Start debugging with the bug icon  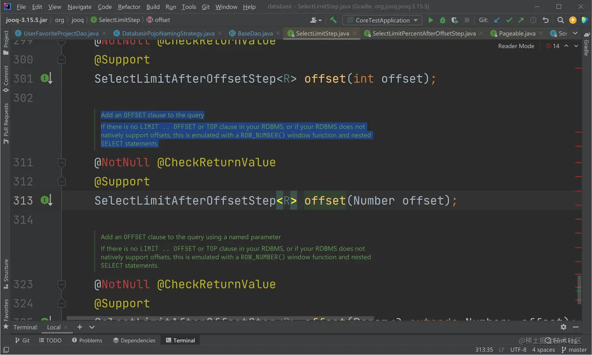click(x=442, y=20)
